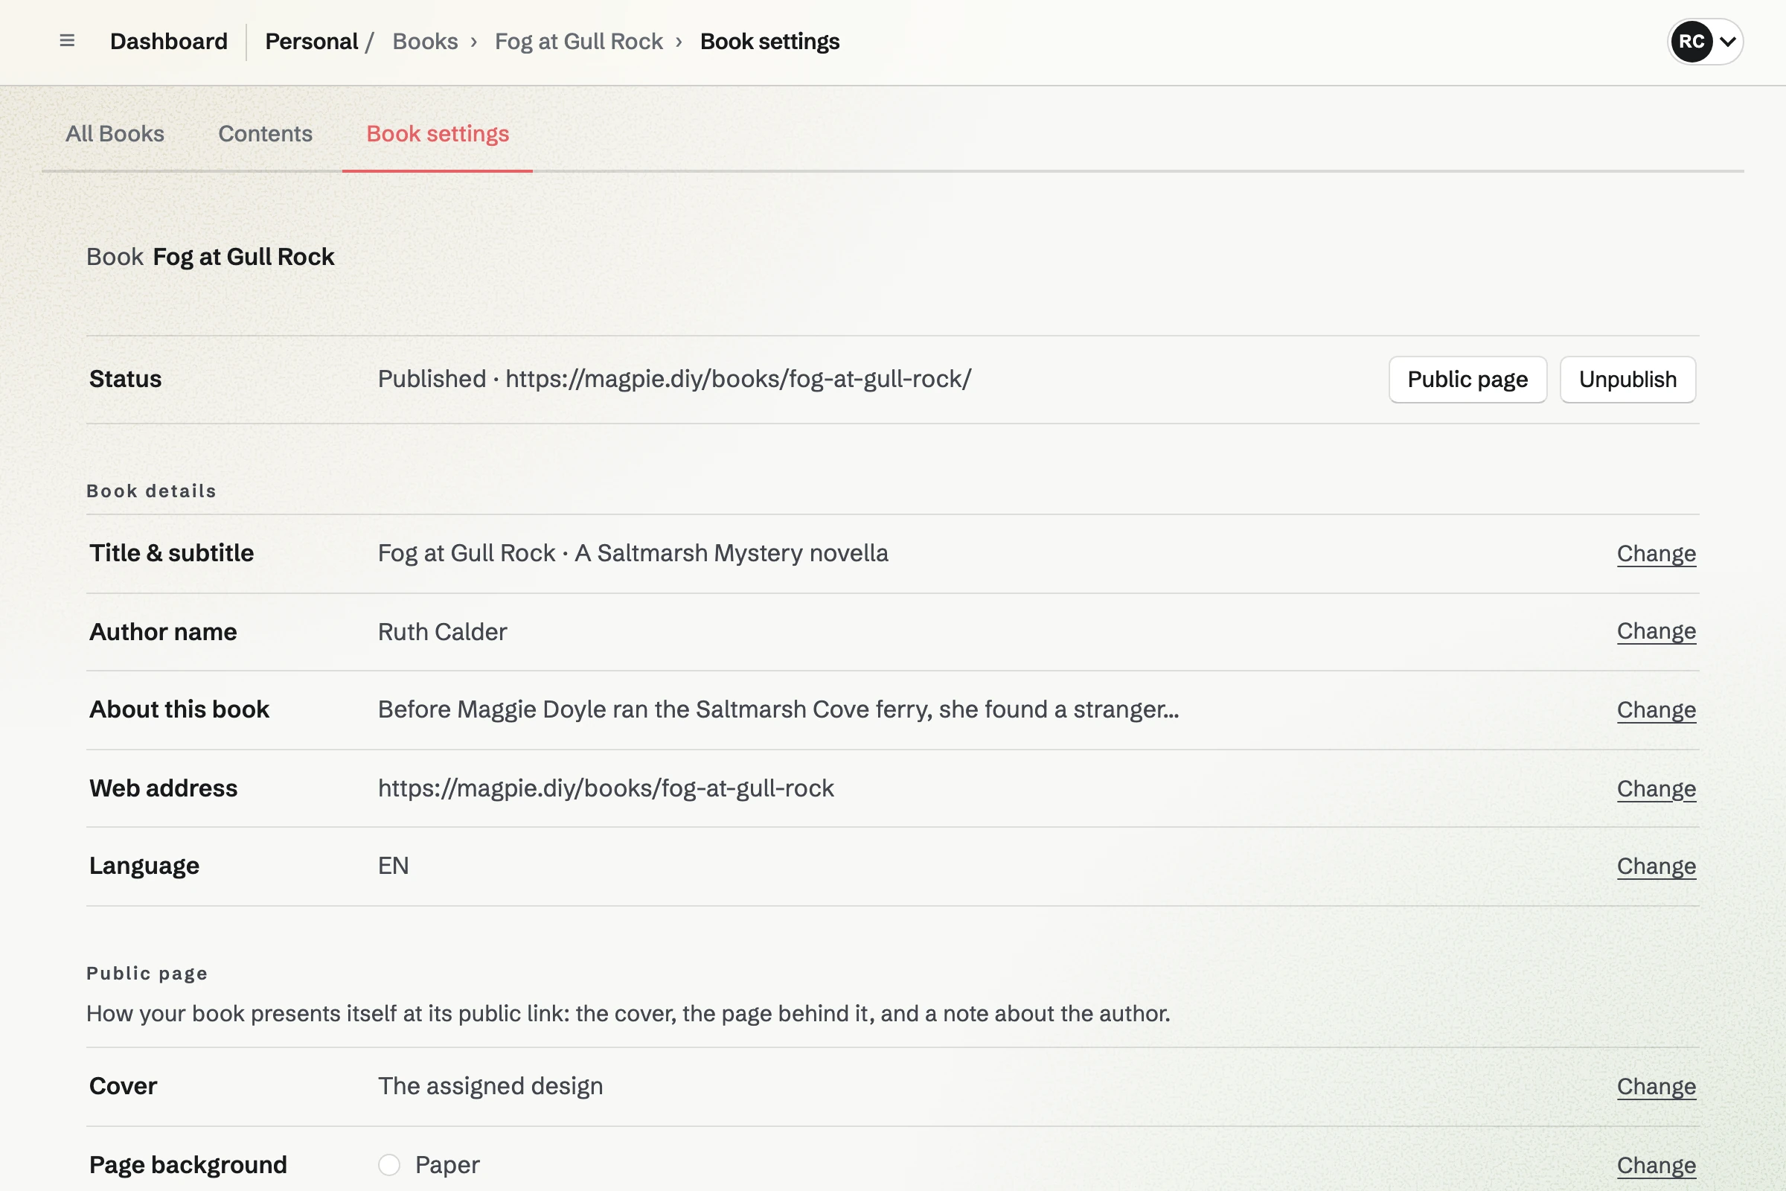Change the Cover design
The height and width of the screenshot is (1191, 1786).
(1657, 1087)
